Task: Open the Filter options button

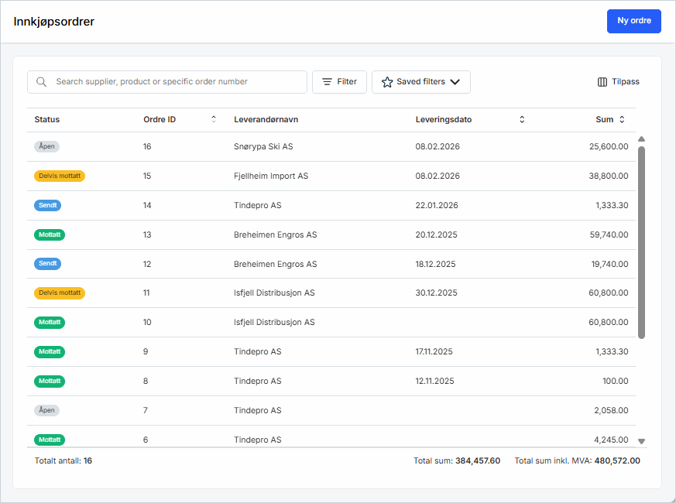Action: pos(339,82)
